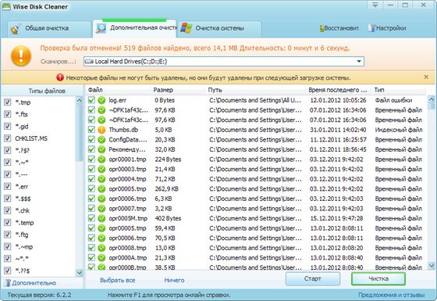437x301 pixels.
Task: Open the Дополнительно advanced link
Action: [34, 283]
